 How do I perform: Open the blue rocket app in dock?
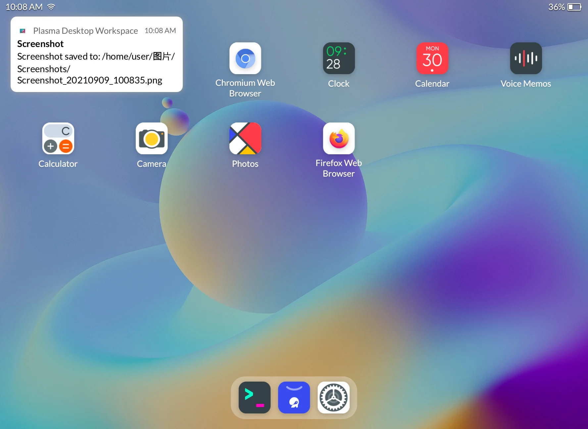click(x=294, y=398)
